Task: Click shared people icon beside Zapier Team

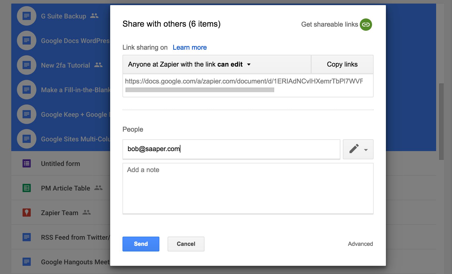Action: click(87, 212)
